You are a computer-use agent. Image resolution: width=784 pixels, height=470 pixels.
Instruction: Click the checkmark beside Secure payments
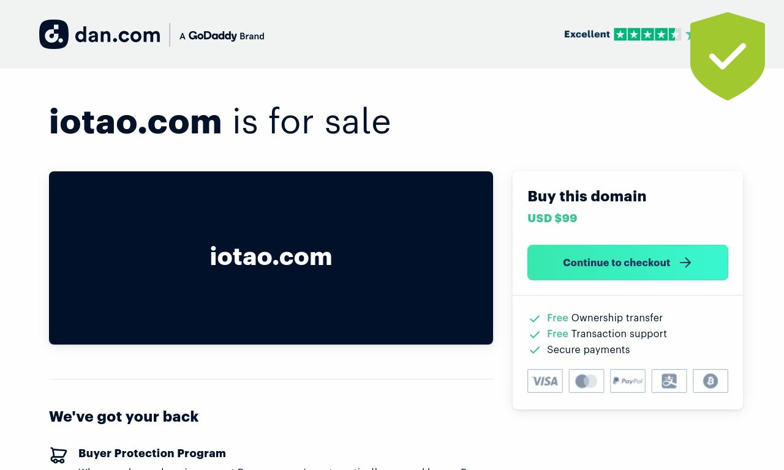[x=535, y=350]
